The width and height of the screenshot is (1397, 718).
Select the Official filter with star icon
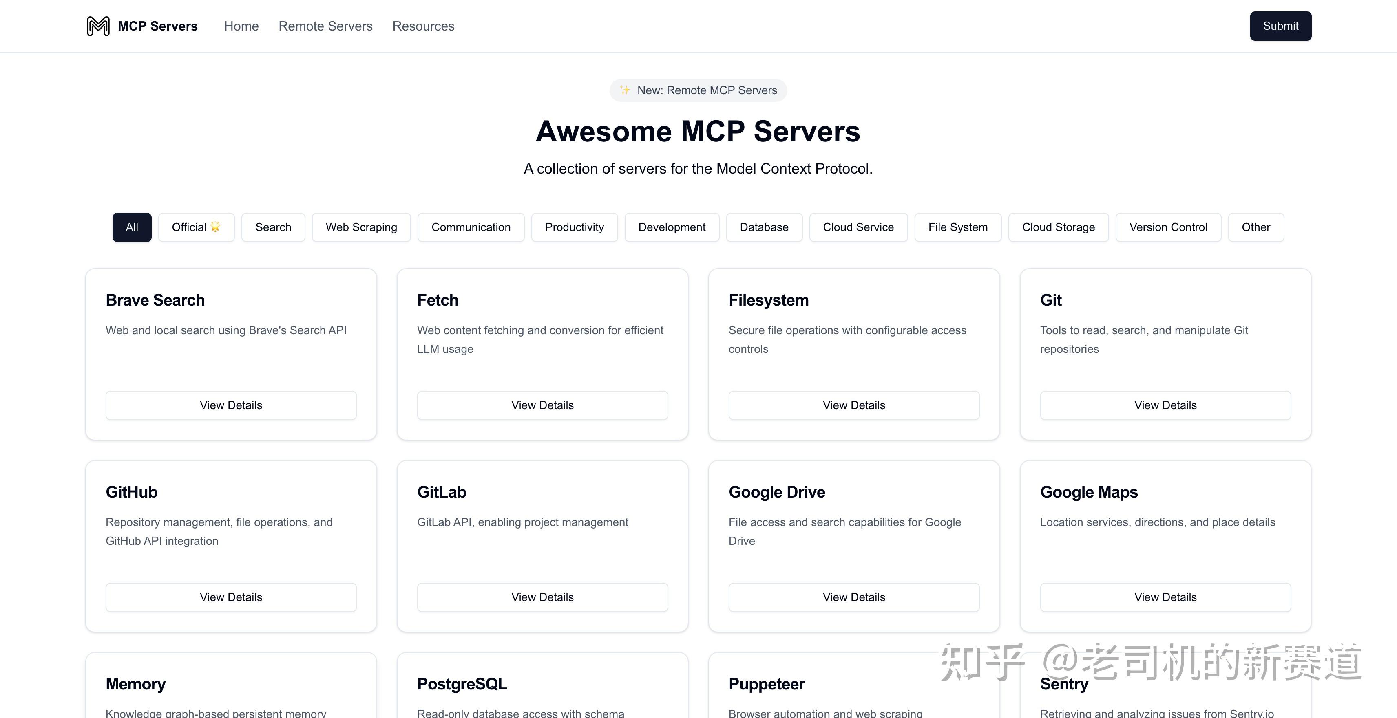196,227
